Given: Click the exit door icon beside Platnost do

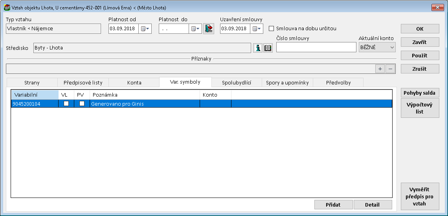Looking at the screenshot, I should (x=209, y=29).
